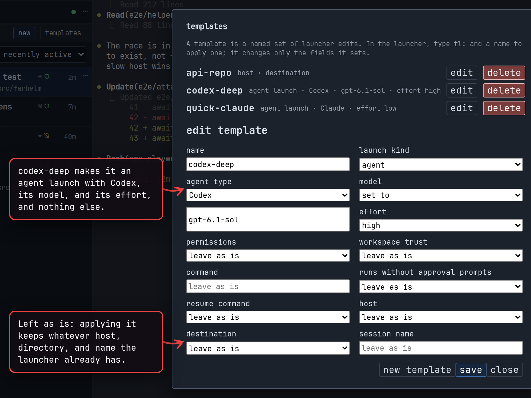Open the workspace trust dropdown
Viewport: 531px width, 398px height.
click(x=441, y=255)
